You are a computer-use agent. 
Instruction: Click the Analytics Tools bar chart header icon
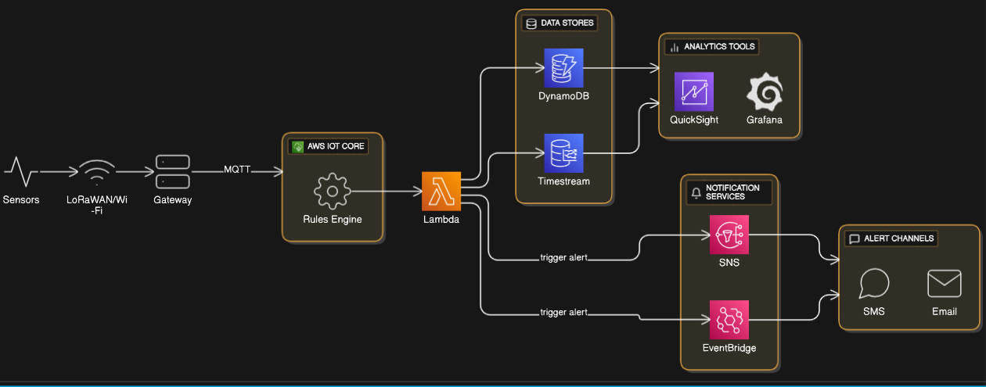[x=675, y=47]
